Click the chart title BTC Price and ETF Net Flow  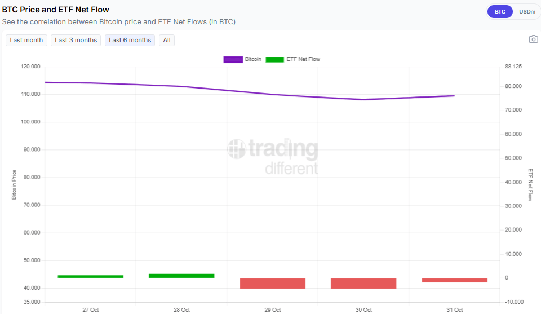tap(56, 10)
